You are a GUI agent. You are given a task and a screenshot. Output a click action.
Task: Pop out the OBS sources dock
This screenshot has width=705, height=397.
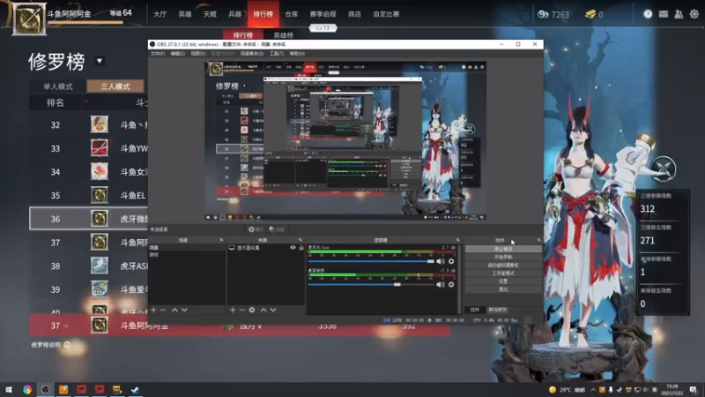point(301,240)
